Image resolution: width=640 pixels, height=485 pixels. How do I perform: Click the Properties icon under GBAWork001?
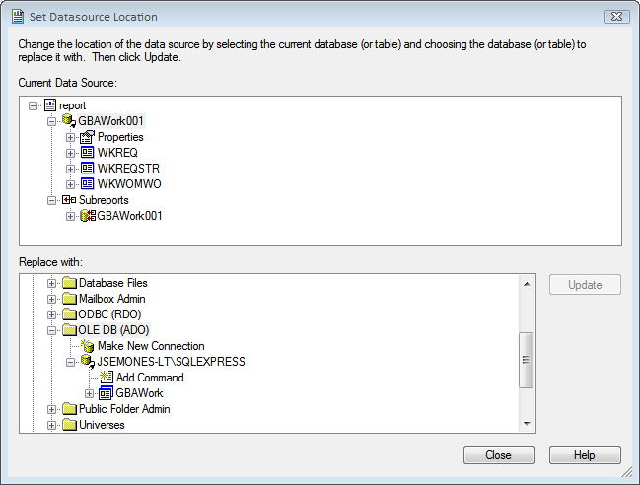[88, 137]
